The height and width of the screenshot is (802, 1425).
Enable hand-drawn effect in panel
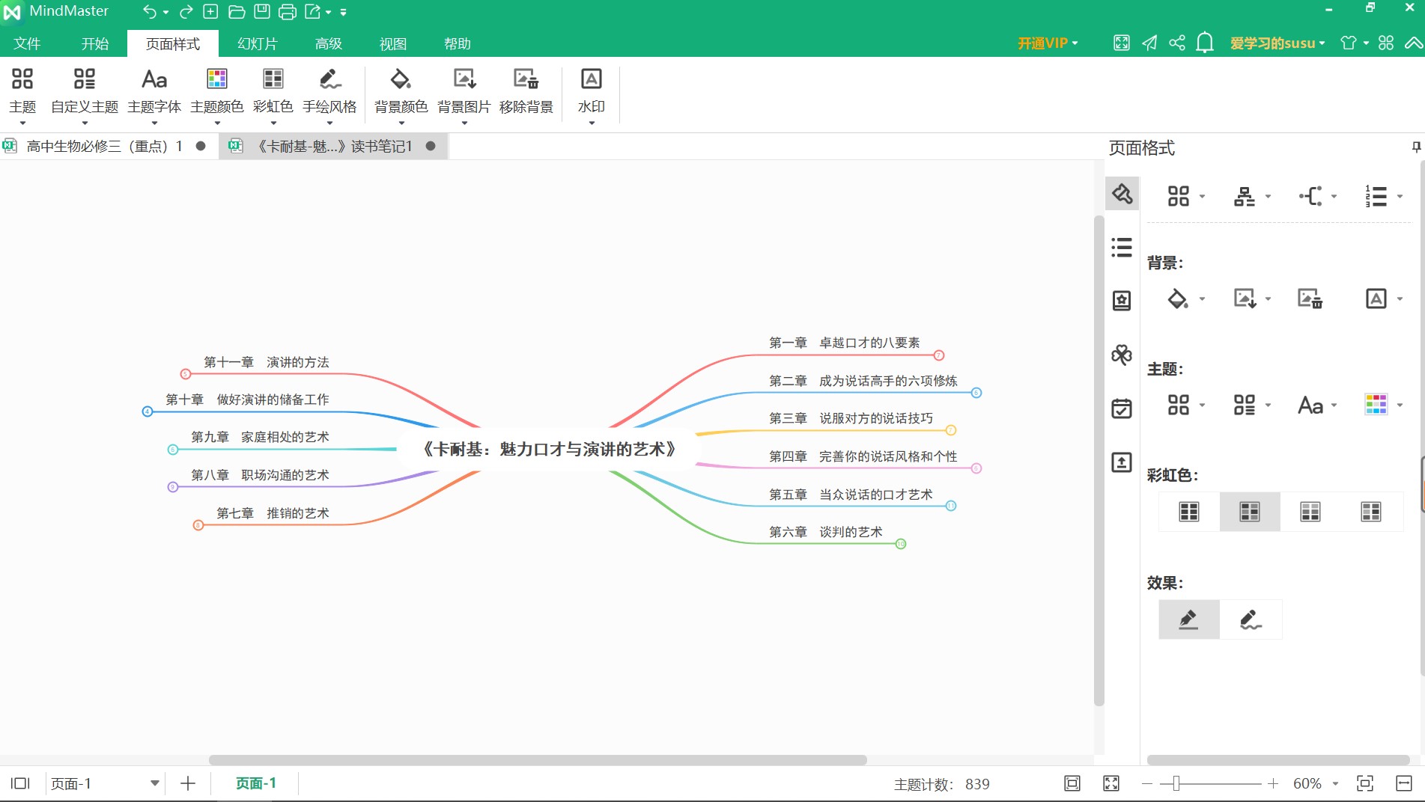[1251, 619]
